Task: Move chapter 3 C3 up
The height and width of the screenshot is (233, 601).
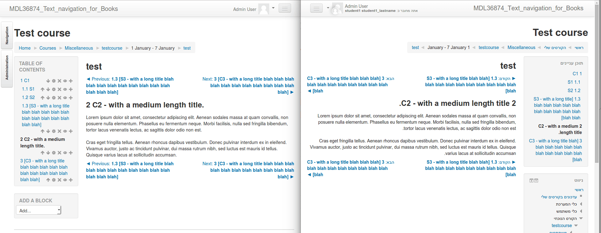Action: click(48, 180)
